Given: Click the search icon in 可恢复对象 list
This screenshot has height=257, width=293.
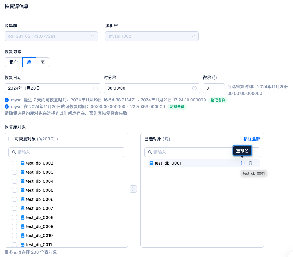Looking at the screenshot, I should (14, 152).
